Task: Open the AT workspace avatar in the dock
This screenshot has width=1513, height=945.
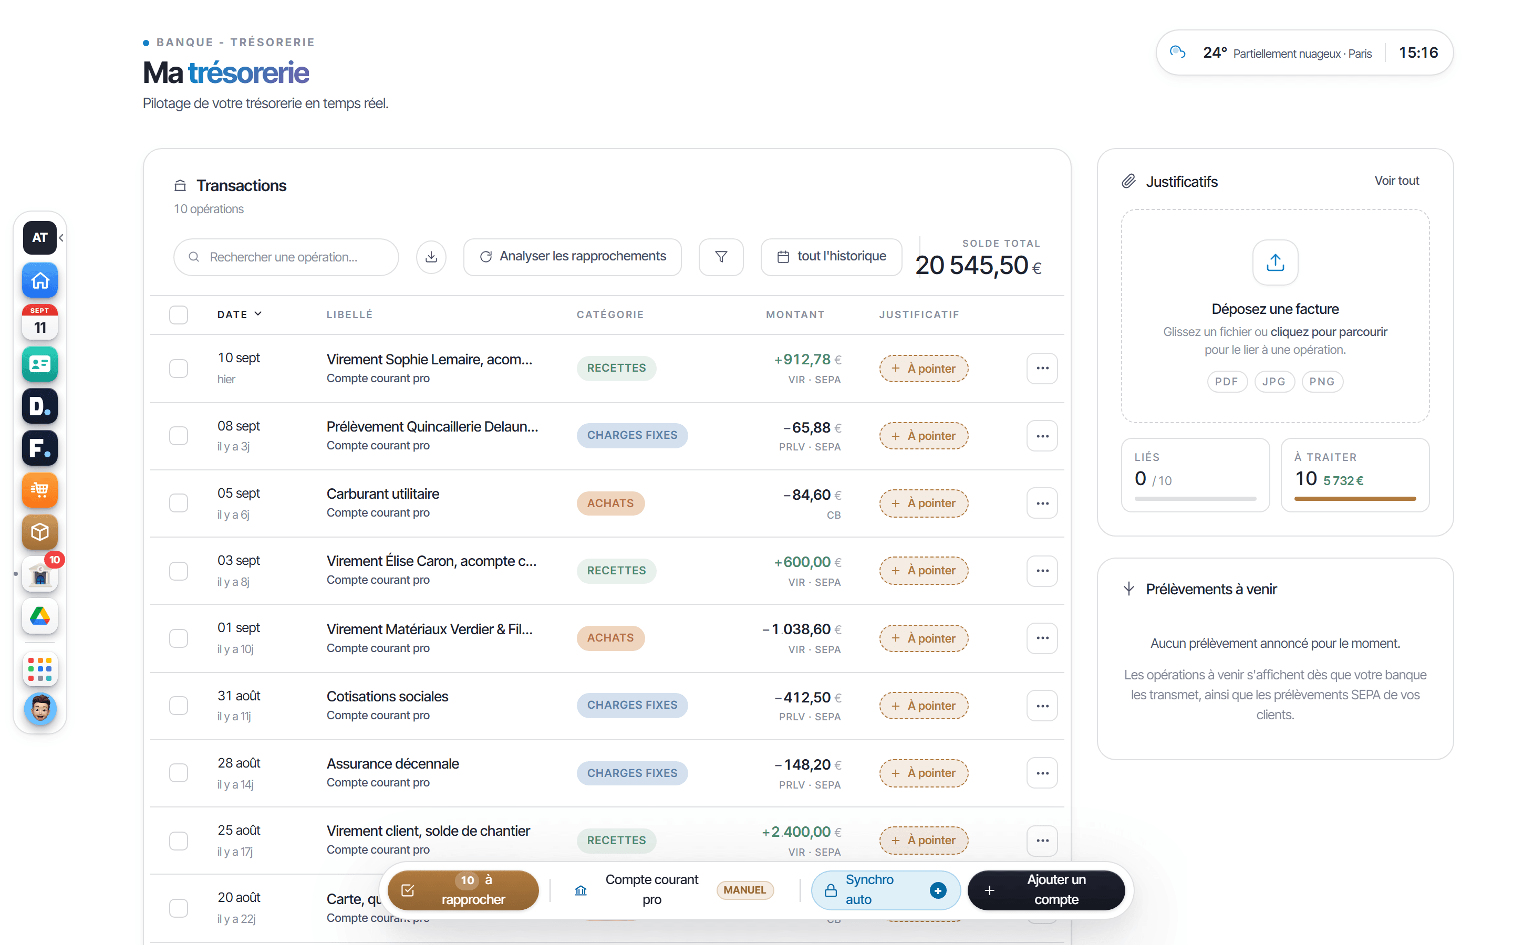Action: (39, 237)
